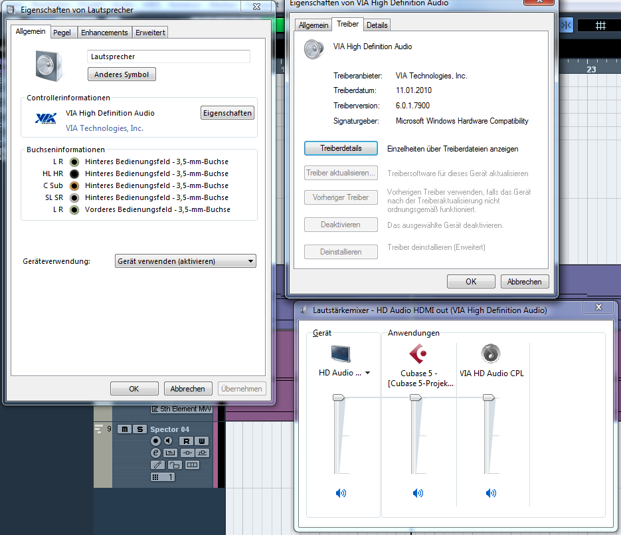
Task: Click the Treiberdetails button
Action: tap(341, 148)
